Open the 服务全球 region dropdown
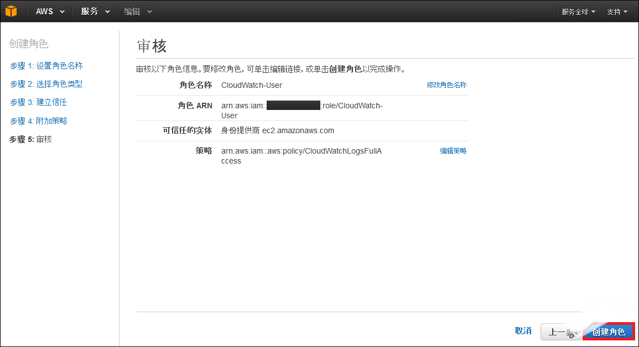This screenshot has height=347, width=639. [578, 12]
